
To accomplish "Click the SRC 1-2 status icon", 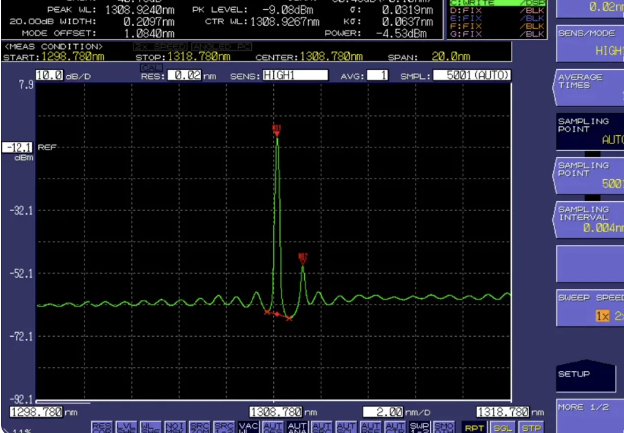I will 224,427.
